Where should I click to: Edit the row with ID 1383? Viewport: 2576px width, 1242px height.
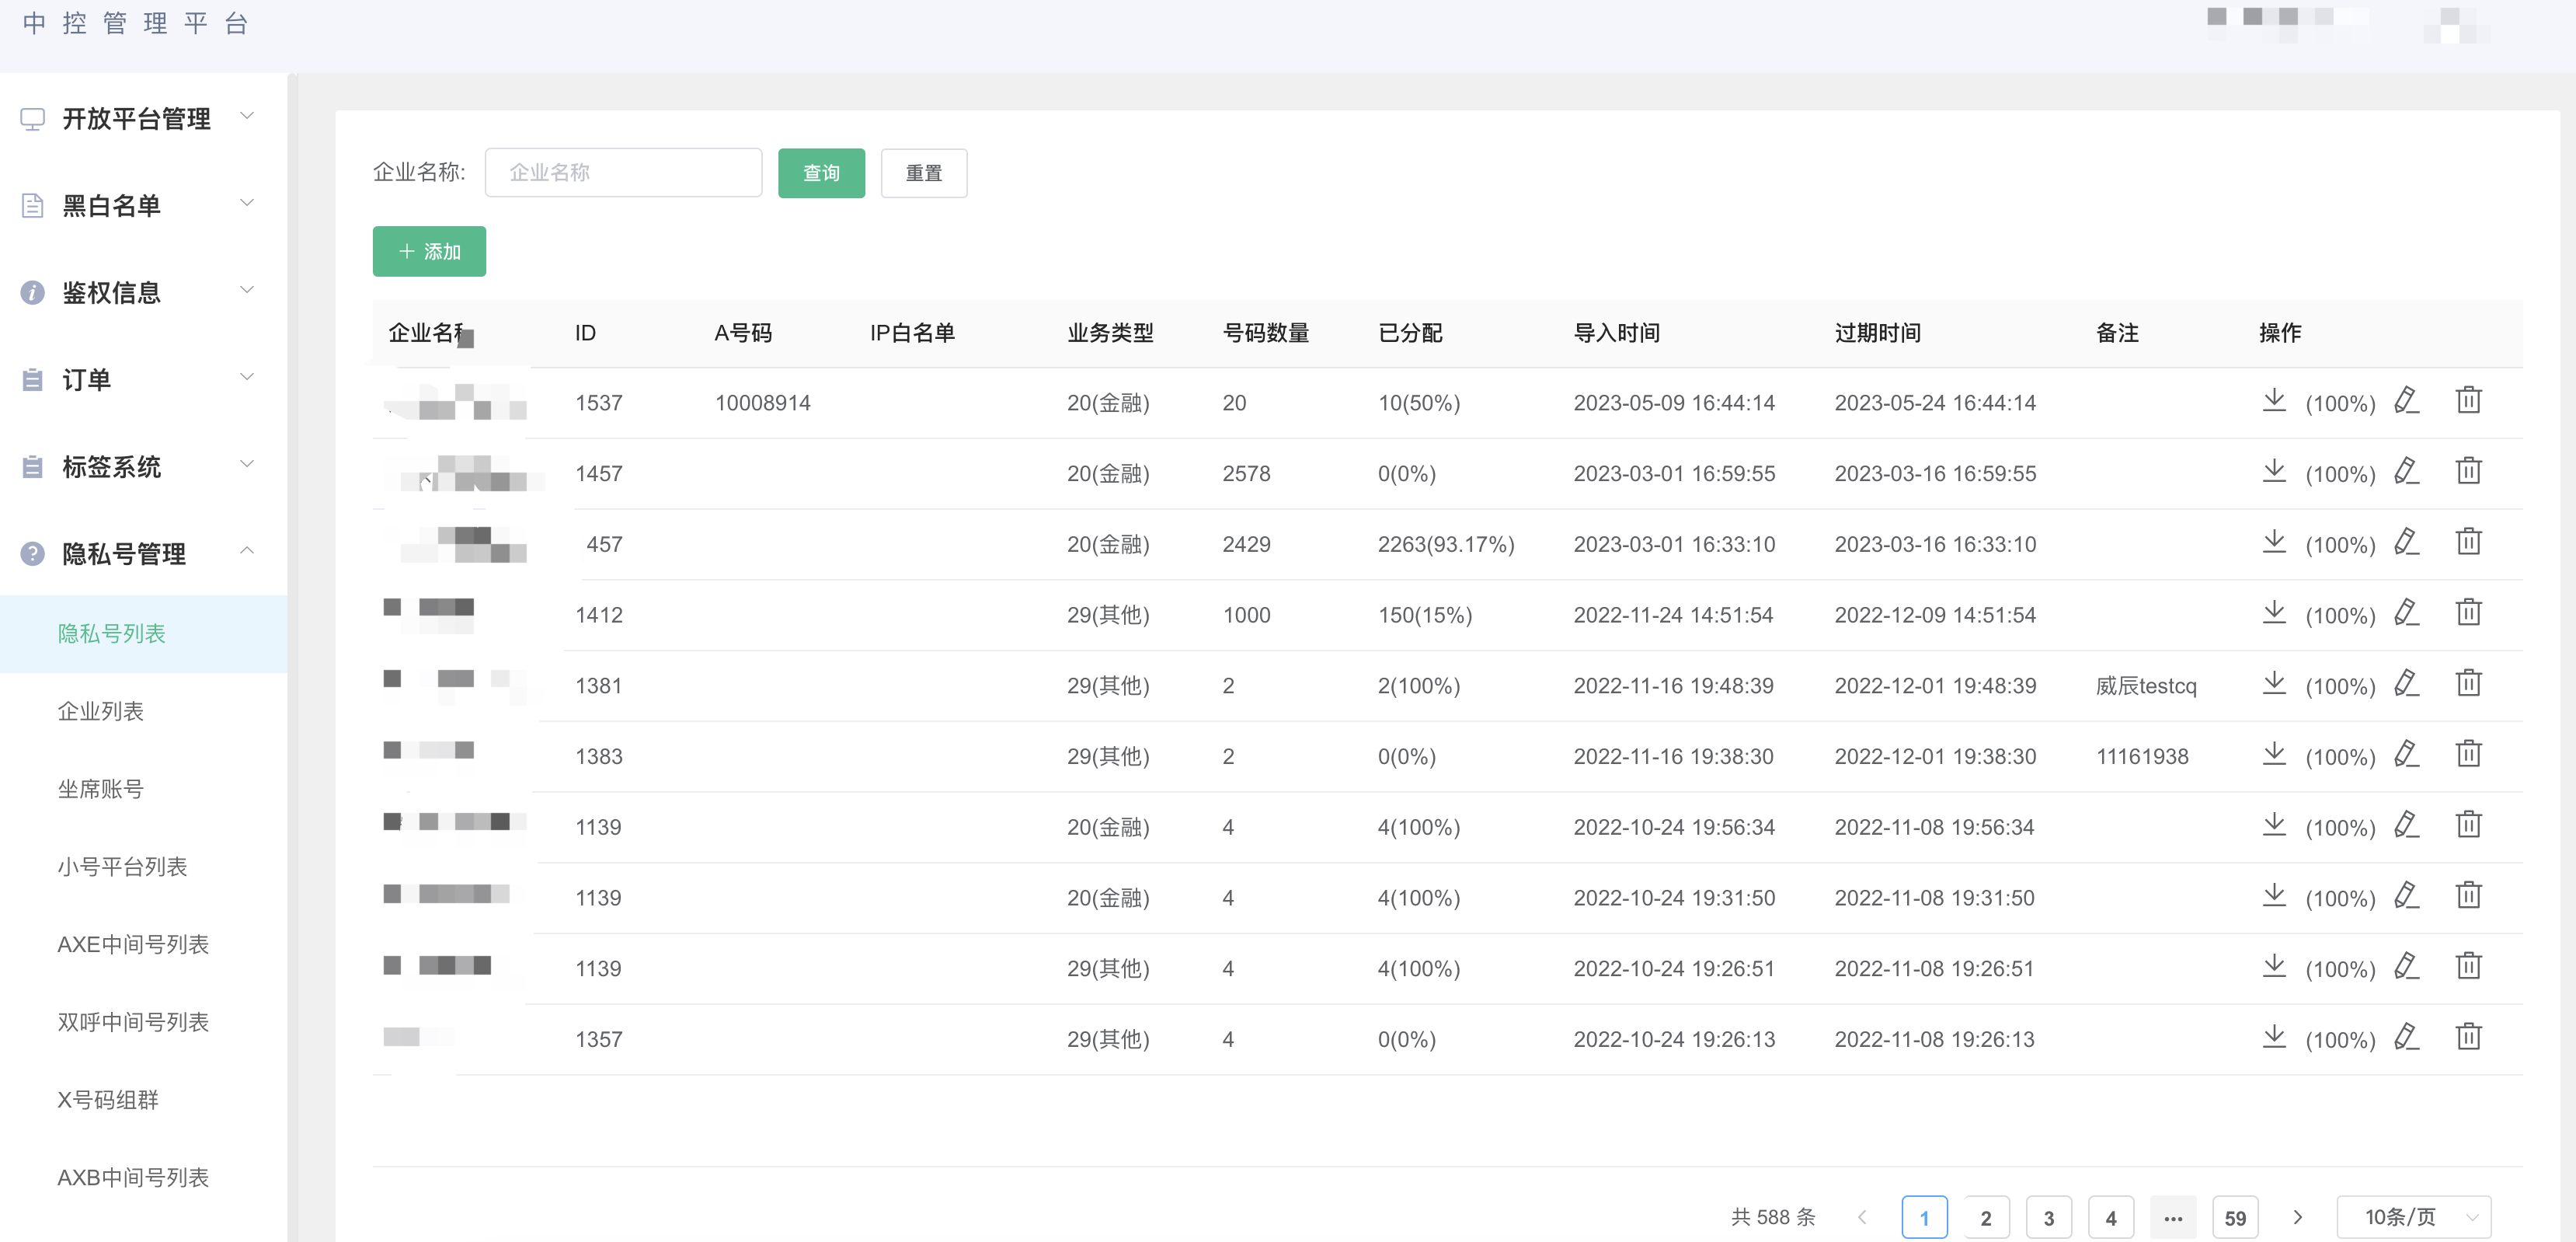[x=2407, y=755]
